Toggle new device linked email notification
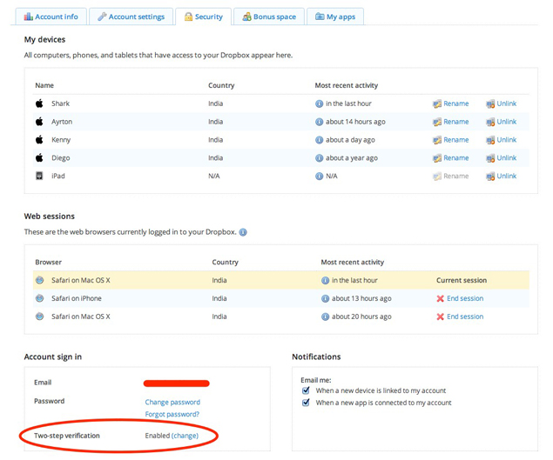The height and width of the screenshot is (460, 553). 306,390
